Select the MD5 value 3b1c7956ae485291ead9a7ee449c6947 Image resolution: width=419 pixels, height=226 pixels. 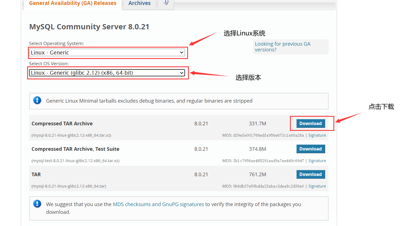pos(268,161)
